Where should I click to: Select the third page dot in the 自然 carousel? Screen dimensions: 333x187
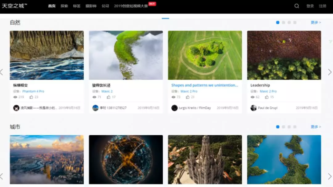point(289,22)
